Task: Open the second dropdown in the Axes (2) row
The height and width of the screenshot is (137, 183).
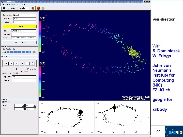Action: [30, 109]
